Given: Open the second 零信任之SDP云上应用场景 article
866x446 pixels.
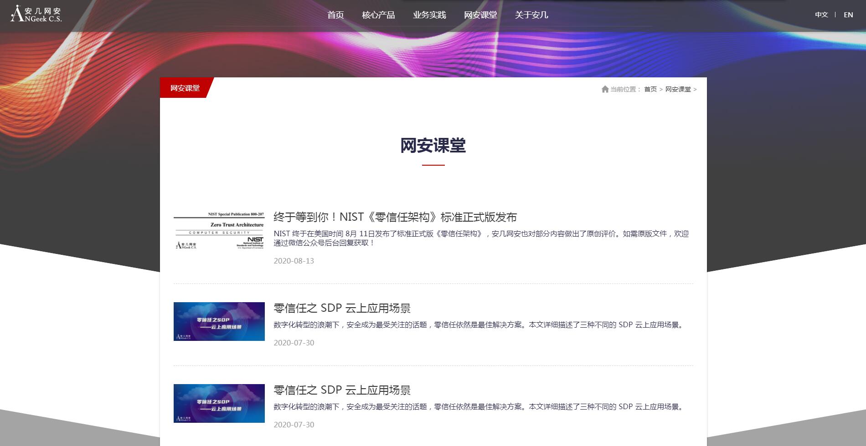Looking at the screenshot, I should (x=342, y=390).
